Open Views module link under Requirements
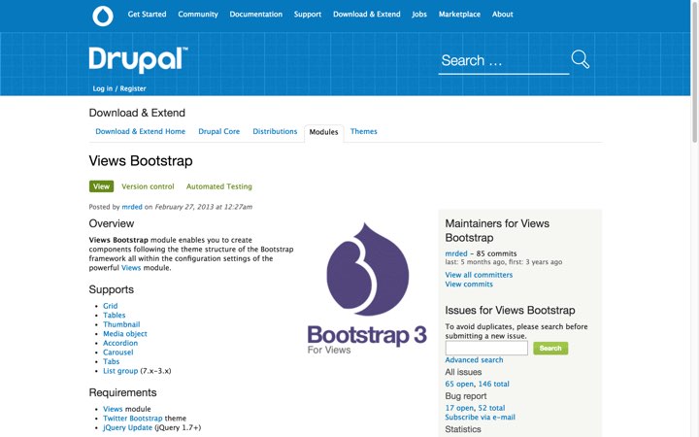This screenshot has width=699, height=437. (x=113, y=409)
